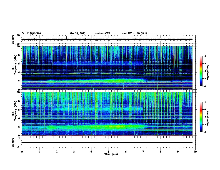Screen dimensions: 220x170
Task: Click the "-3" label on ch.1 color bar
Action: [x=204, y=56]
